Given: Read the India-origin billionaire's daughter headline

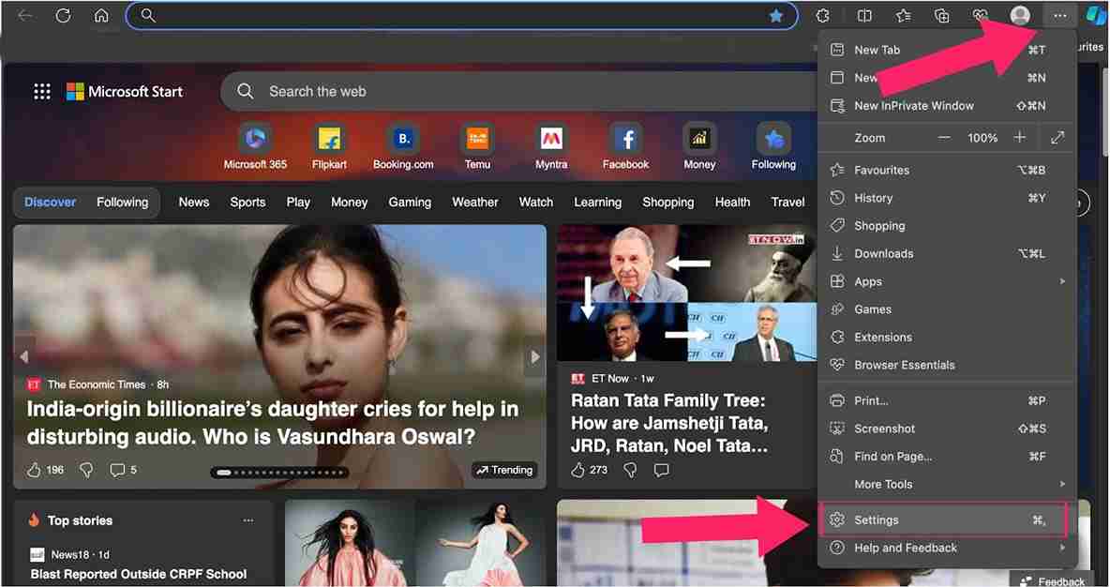Looking at the screenshot, I should [273, 422].
